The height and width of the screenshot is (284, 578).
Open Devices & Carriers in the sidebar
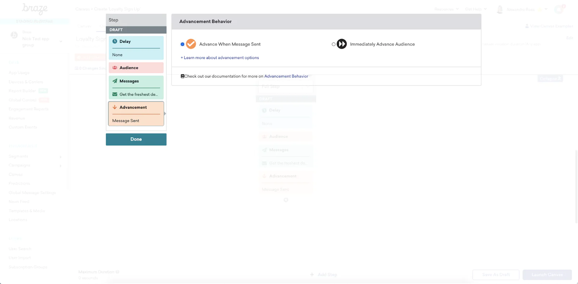click(26, 82)
